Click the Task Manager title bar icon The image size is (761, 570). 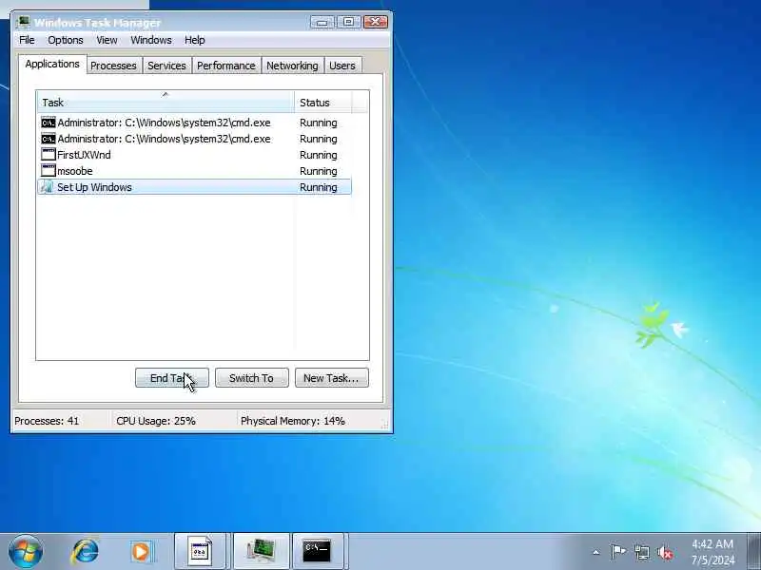[23, 22]
